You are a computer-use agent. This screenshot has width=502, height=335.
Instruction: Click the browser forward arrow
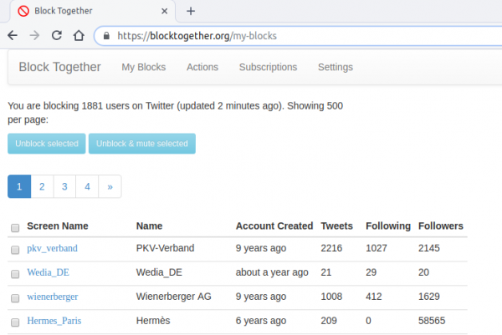point(34,36)
